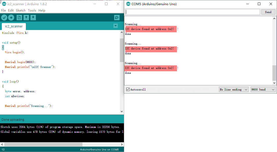277x152 pixels.
Task: Click the "Done uploading." status message
Action: tap(13, 120)
